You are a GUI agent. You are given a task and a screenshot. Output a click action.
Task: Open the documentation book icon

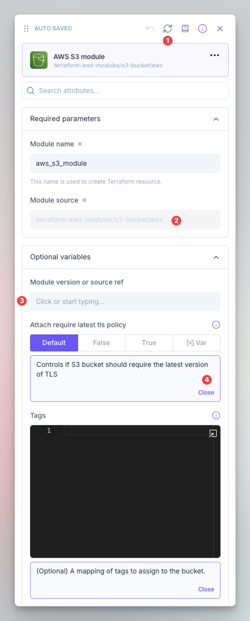(185, 29)
